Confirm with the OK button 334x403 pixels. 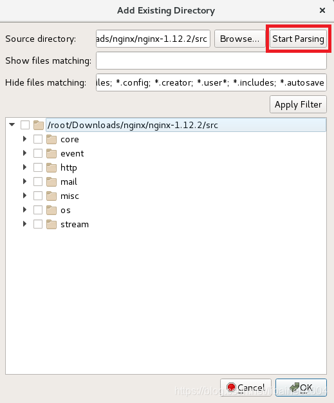301,388
